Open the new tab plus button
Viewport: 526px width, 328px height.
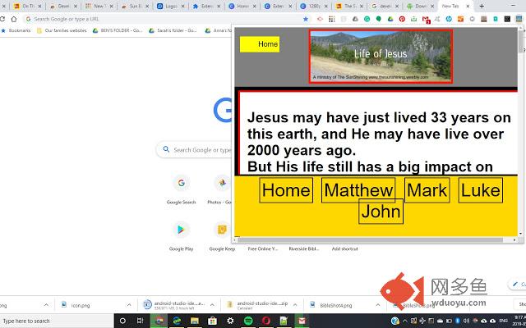pyautogui.click(x=482, y=6)
